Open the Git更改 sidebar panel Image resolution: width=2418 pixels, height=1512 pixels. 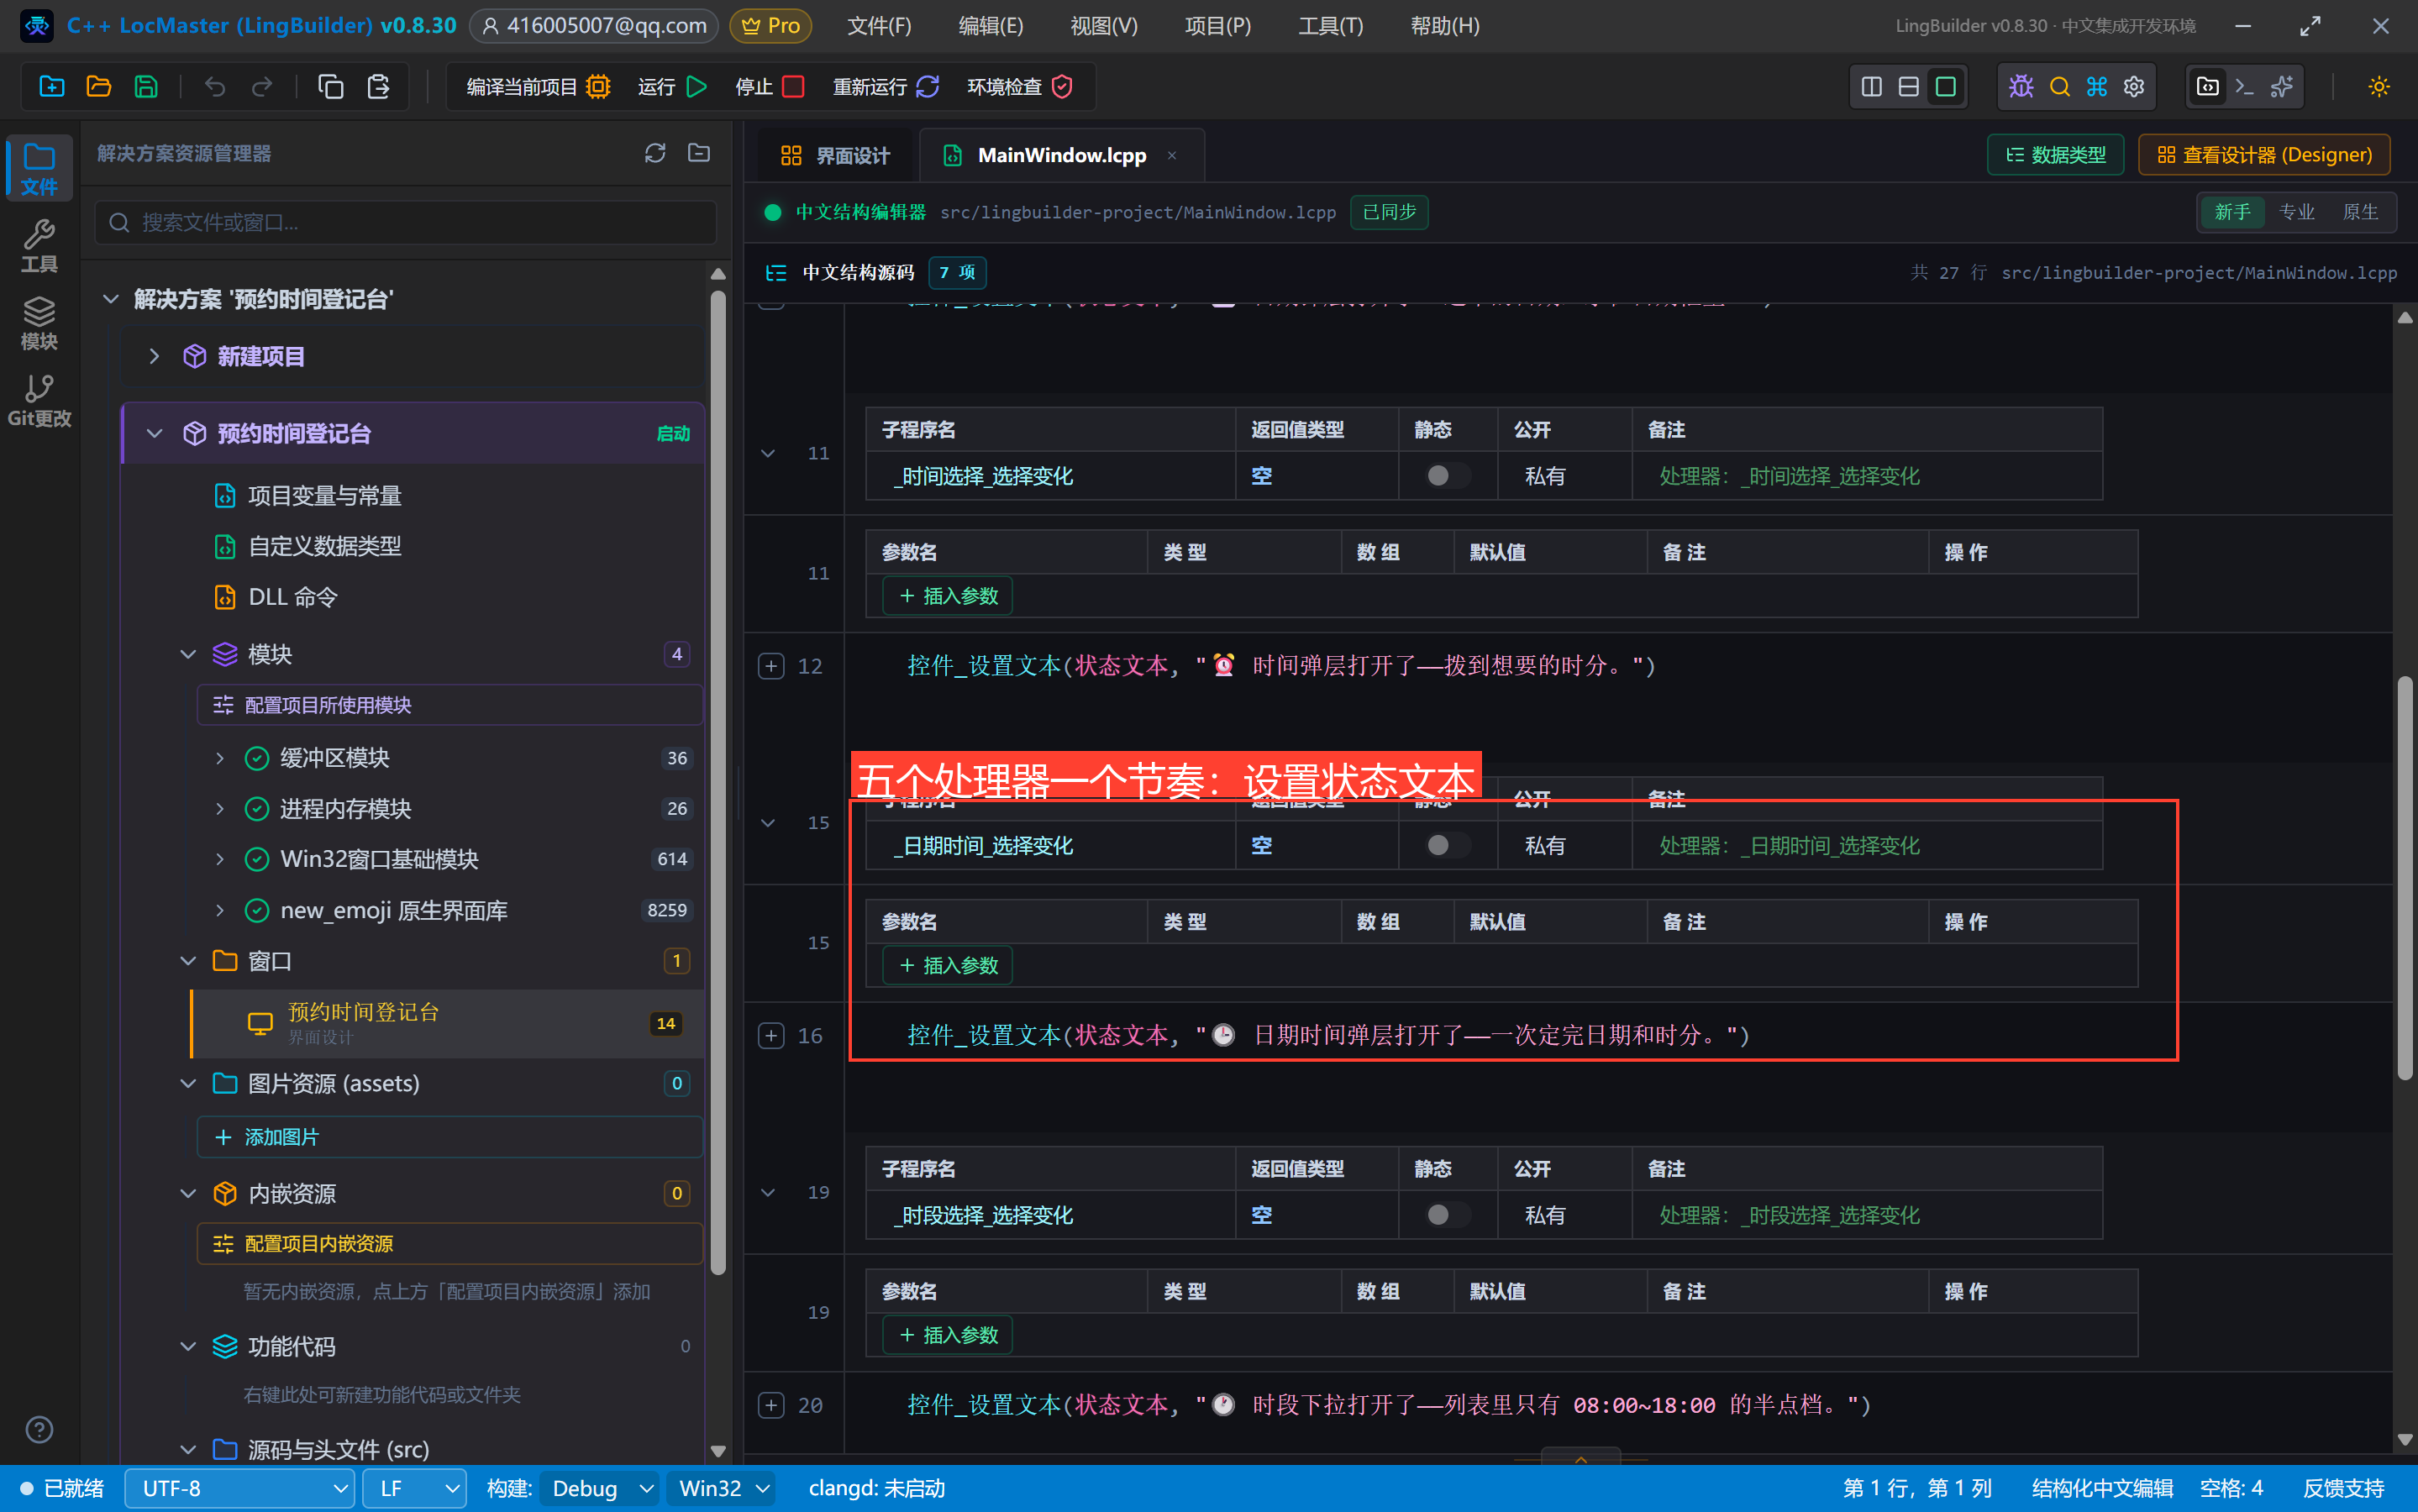pos(39,400)
